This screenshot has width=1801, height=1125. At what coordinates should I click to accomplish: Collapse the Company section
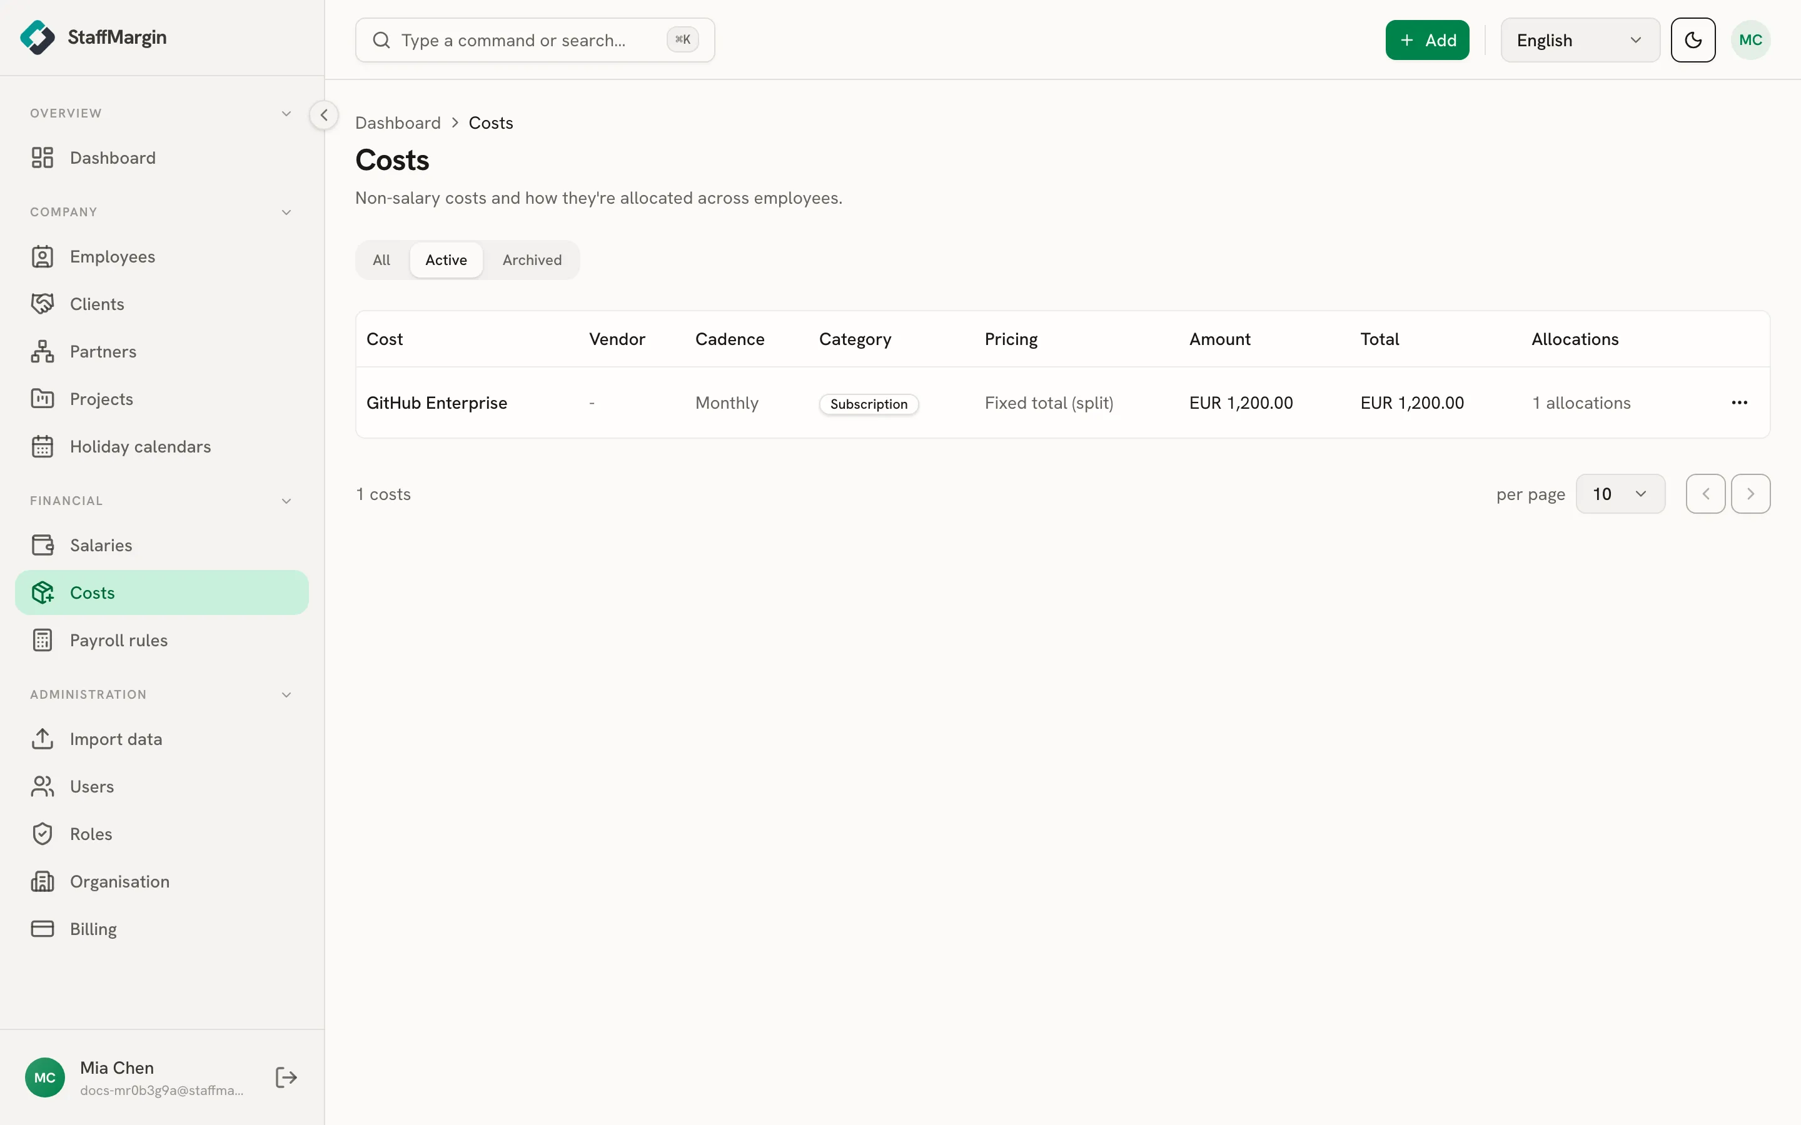coord(286,212)
